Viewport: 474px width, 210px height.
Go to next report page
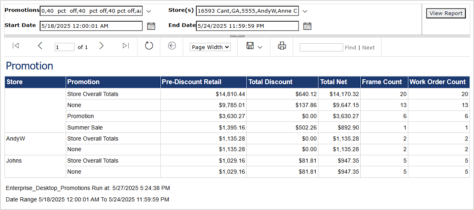(101, 46)
